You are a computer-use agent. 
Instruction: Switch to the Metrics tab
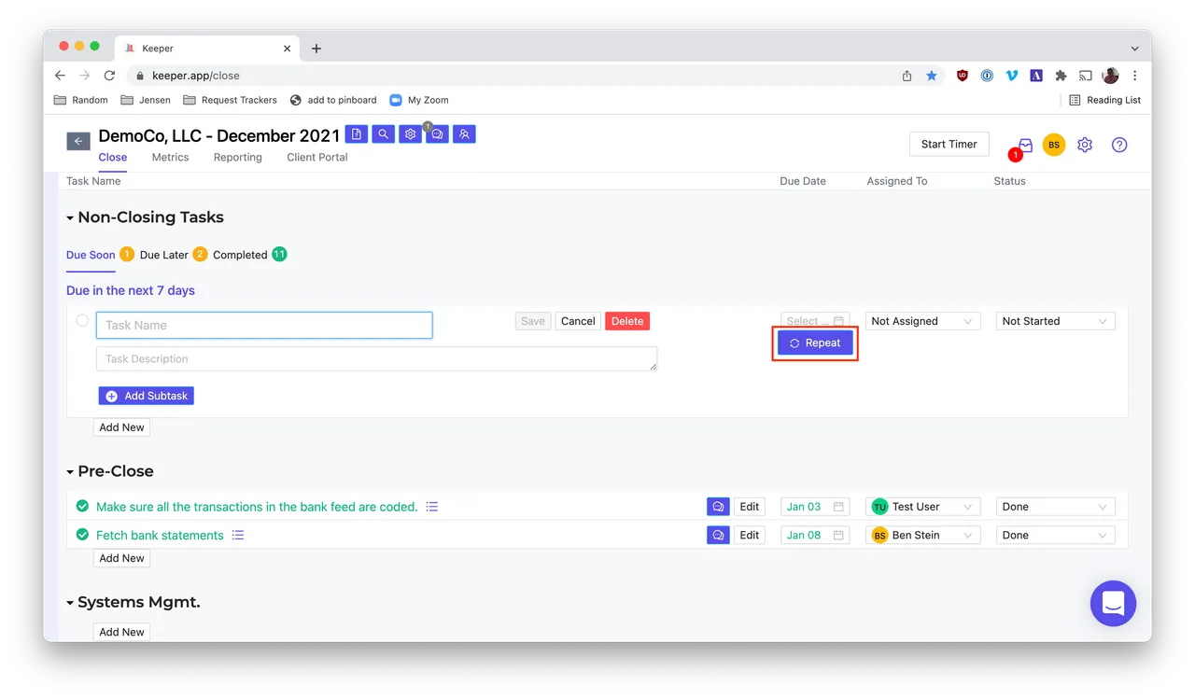(170, 157)
